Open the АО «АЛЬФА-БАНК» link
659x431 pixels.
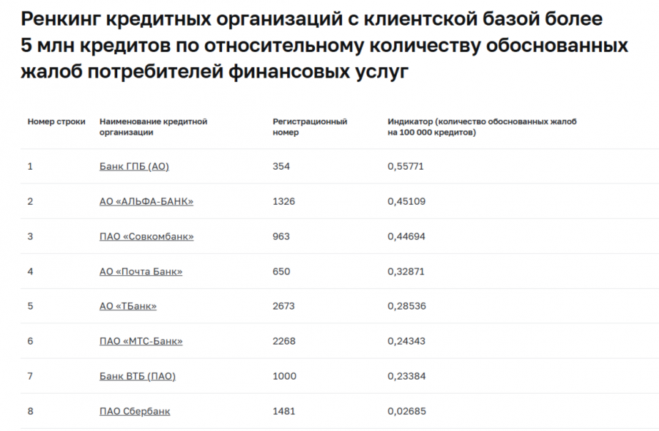(x=146, y=201)
